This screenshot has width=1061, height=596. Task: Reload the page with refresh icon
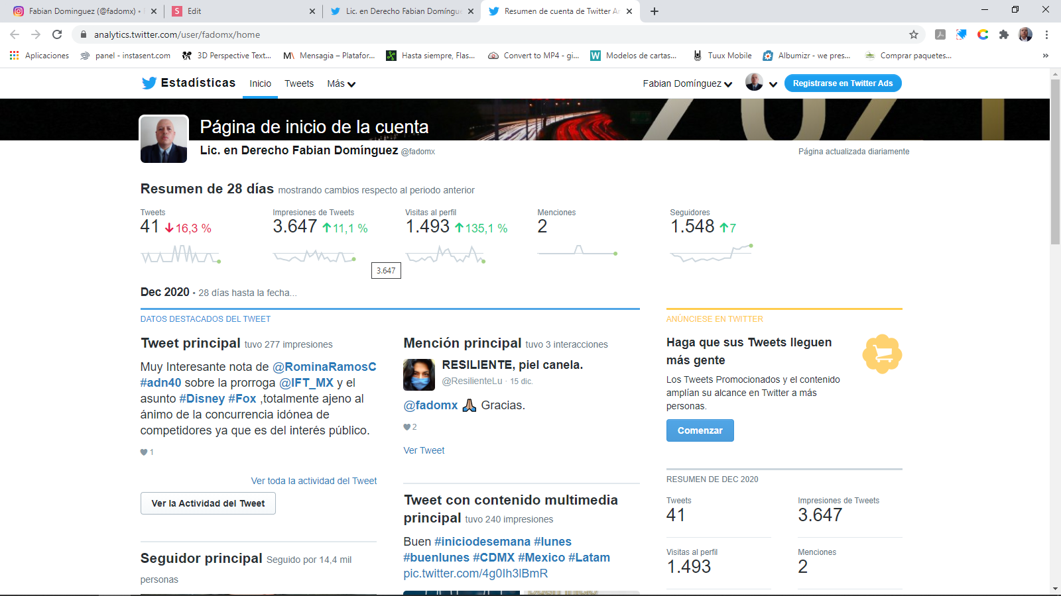[57, 34]
